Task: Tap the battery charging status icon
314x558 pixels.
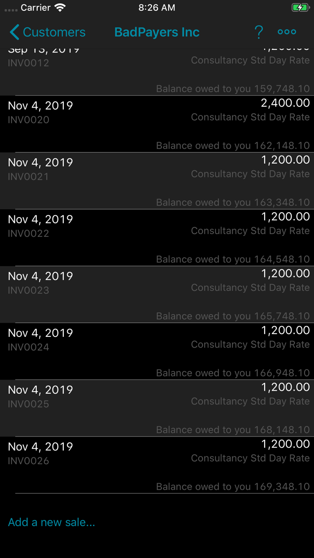Action: click(299, 8)
